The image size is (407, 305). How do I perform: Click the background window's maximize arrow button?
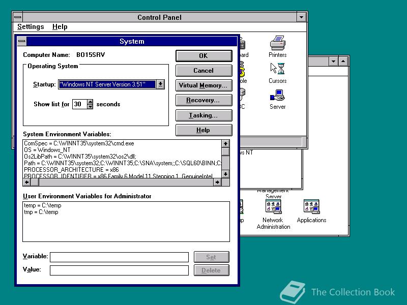pyautogui.click(x=343, y=62)
